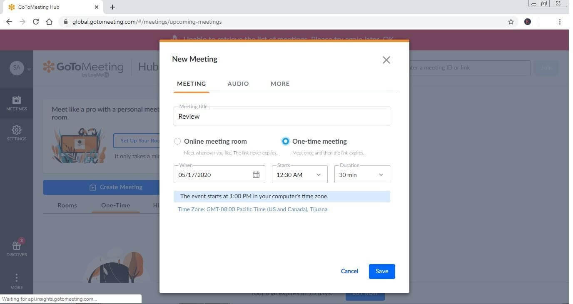Save the new meeting
The width and height of the screenshot is (573, 304).
(381, 271)
